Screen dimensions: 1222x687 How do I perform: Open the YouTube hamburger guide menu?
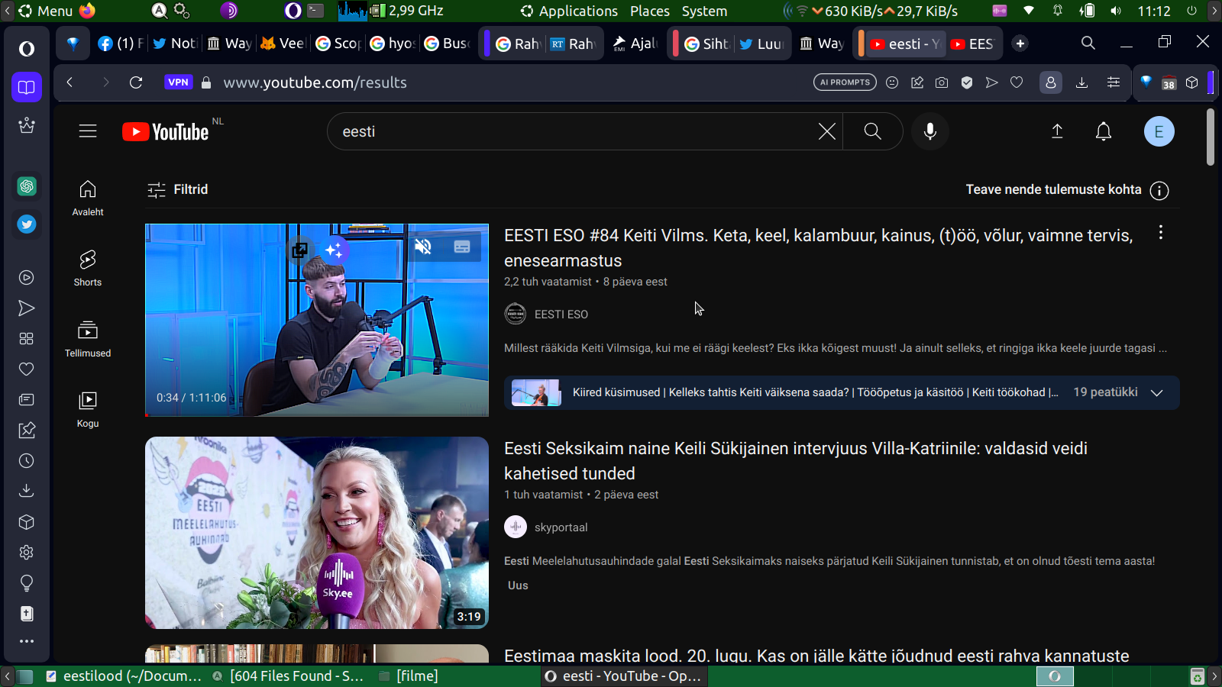coord(88,131)
